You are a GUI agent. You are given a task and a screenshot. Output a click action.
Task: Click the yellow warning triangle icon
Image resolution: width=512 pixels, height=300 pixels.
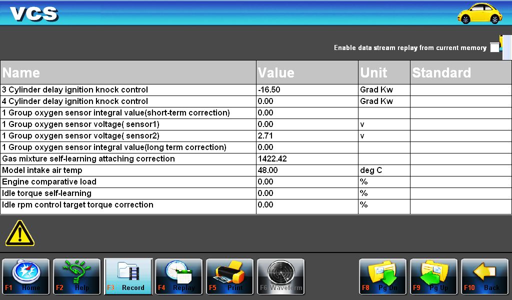tap(20, 233)
